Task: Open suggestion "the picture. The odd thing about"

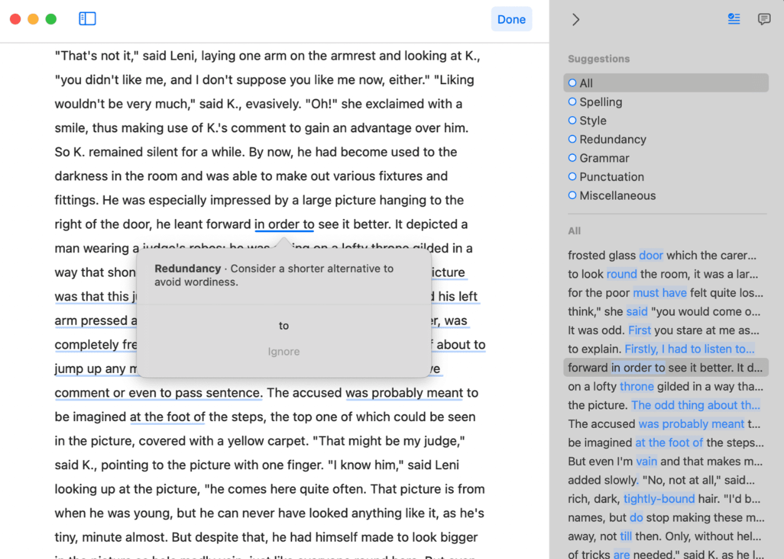Action: pyautogui.click(x=666, y=405)
